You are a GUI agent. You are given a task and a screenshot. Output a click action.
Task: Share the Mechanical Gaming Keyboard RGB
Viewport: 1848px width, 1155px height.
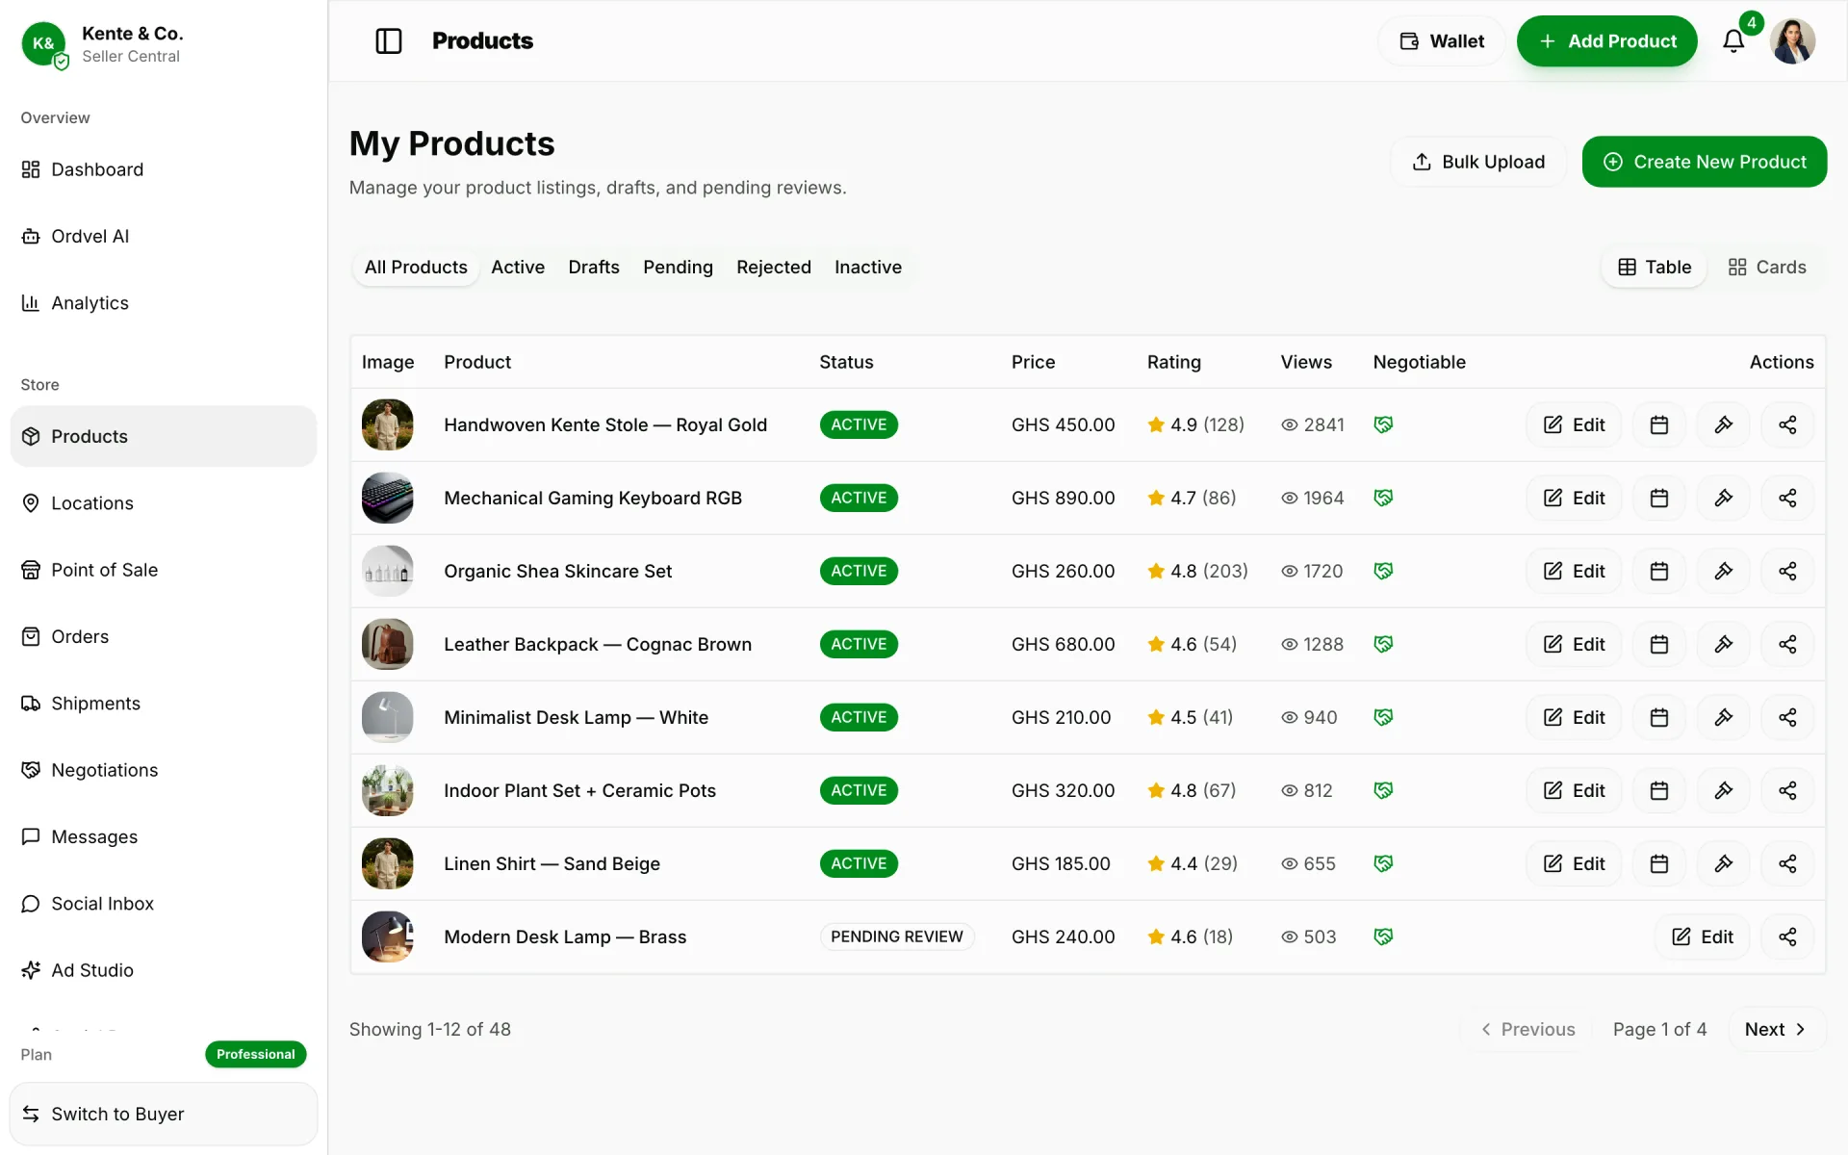[x=1787, y=498]
